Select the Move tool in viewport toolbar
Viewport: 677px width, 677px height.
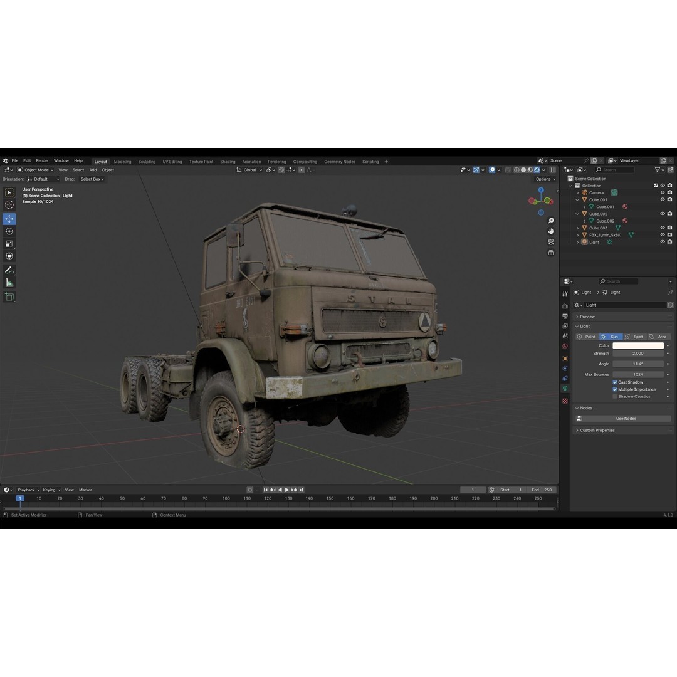tap(9, 219)
